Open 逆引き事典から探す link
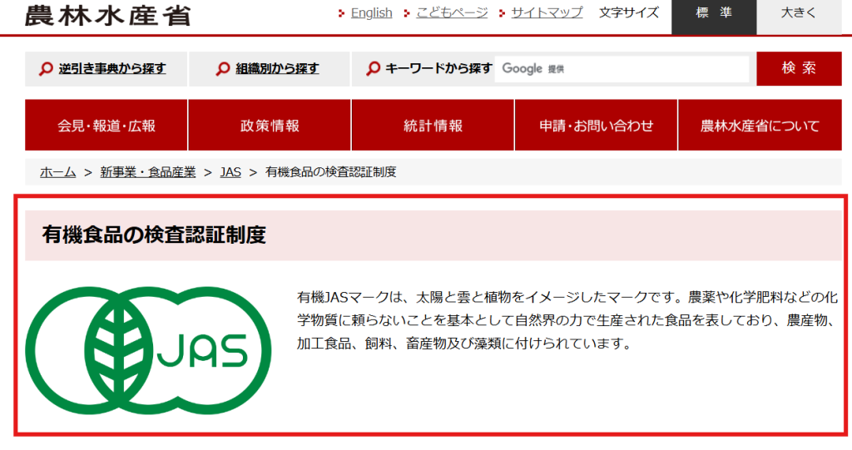The height and width of the screenshot is (450, 852). (x=112, y=68)
